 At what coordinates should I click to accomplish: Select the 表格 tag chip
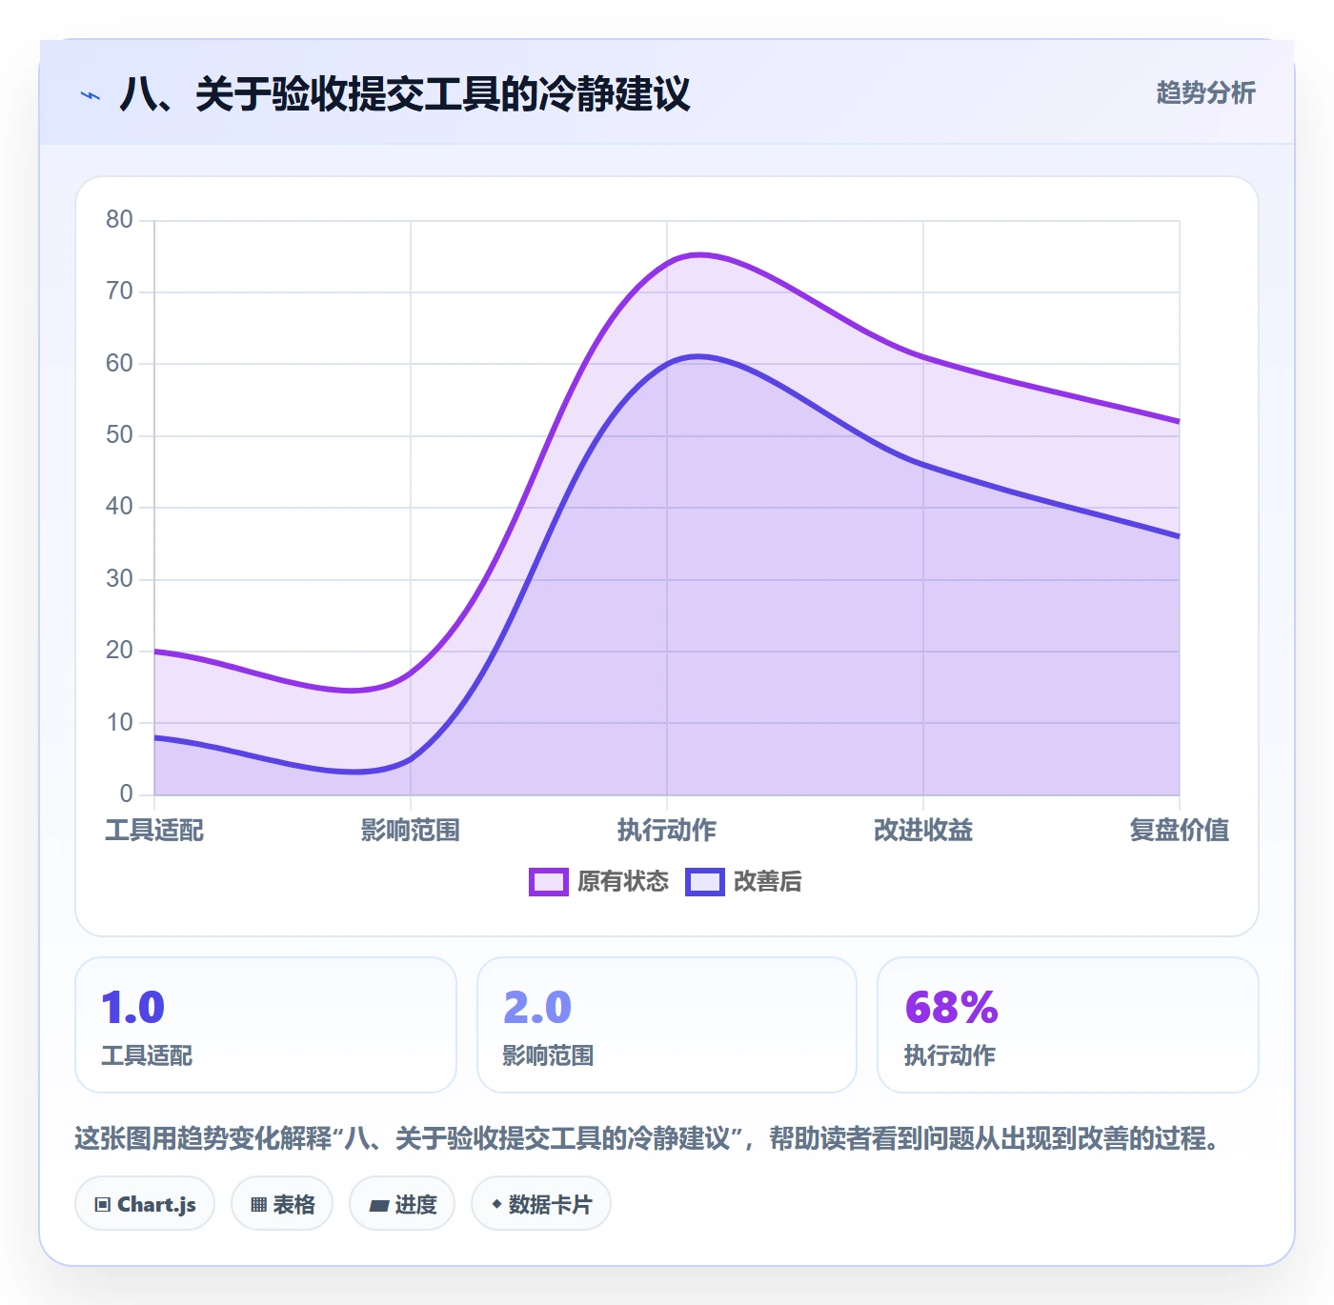pos(282,1204)
